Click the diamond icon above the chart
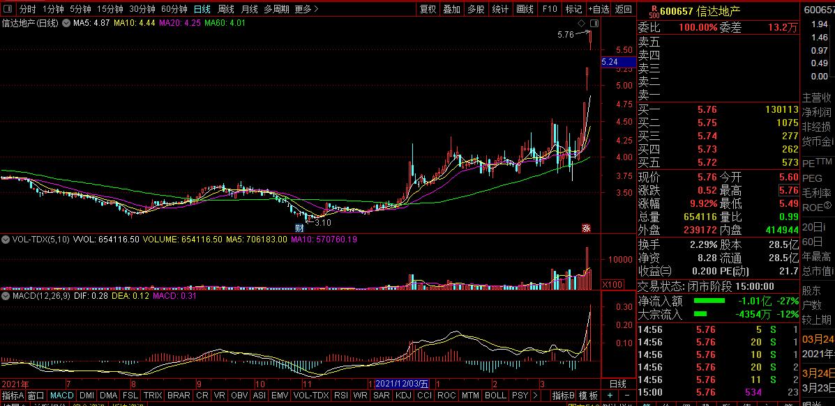The height and width of the screenshot is (406, 835). 581,24
